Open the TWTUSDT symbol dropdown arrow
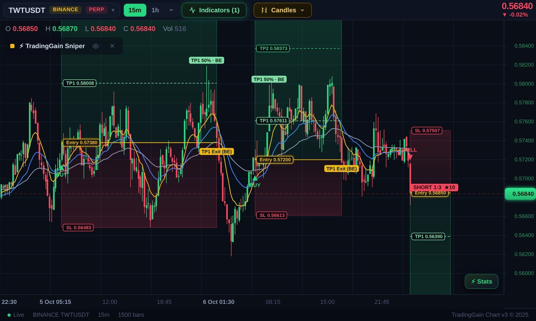The width and height of the screenshot is (536, 321). click(x=113, y=10)
